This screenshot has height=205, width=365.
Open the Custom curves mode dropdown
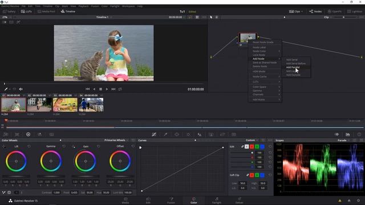(x=252, y=140)
